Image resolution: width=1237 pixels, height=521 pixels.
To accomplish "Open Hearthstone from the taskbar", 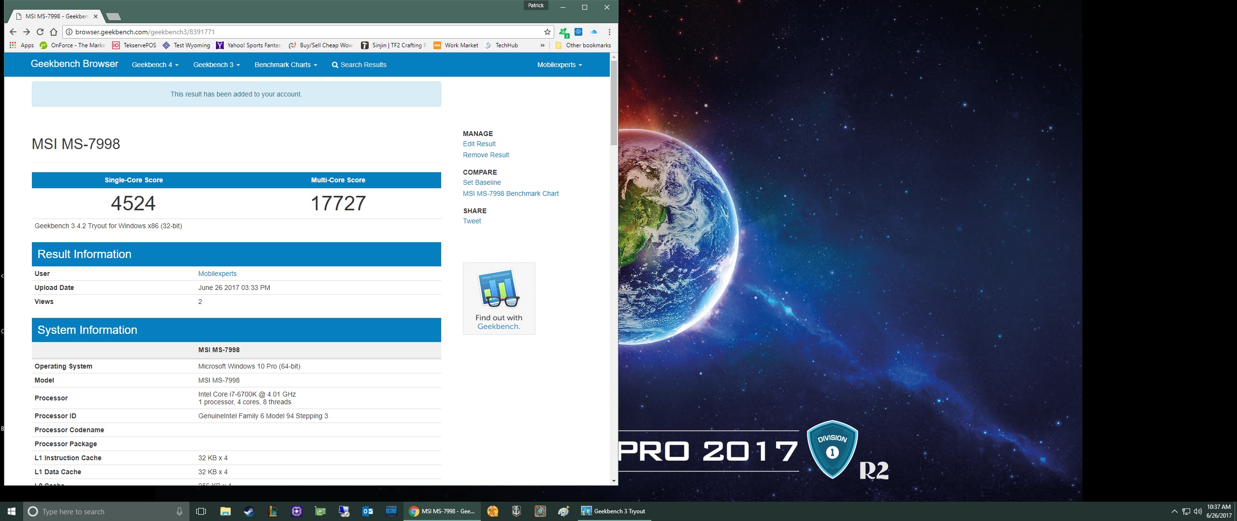I will click(540, 511).
